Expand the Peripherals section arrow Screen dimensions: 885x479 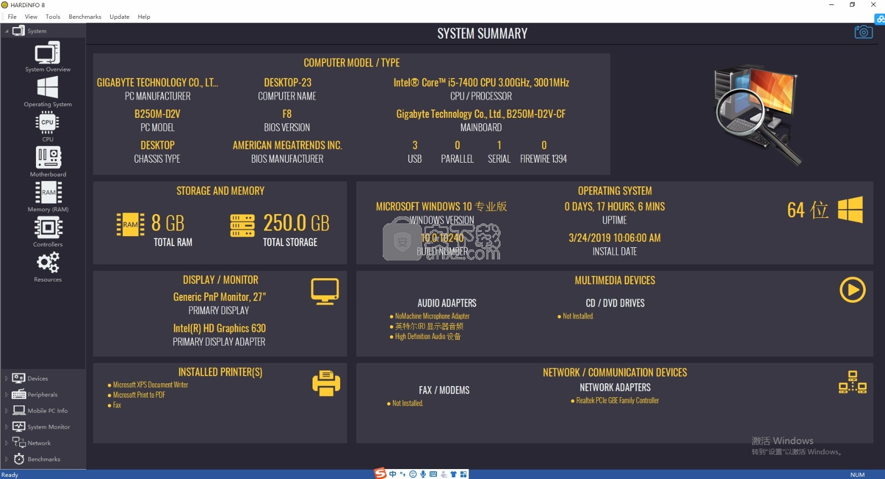pos(7,394)
